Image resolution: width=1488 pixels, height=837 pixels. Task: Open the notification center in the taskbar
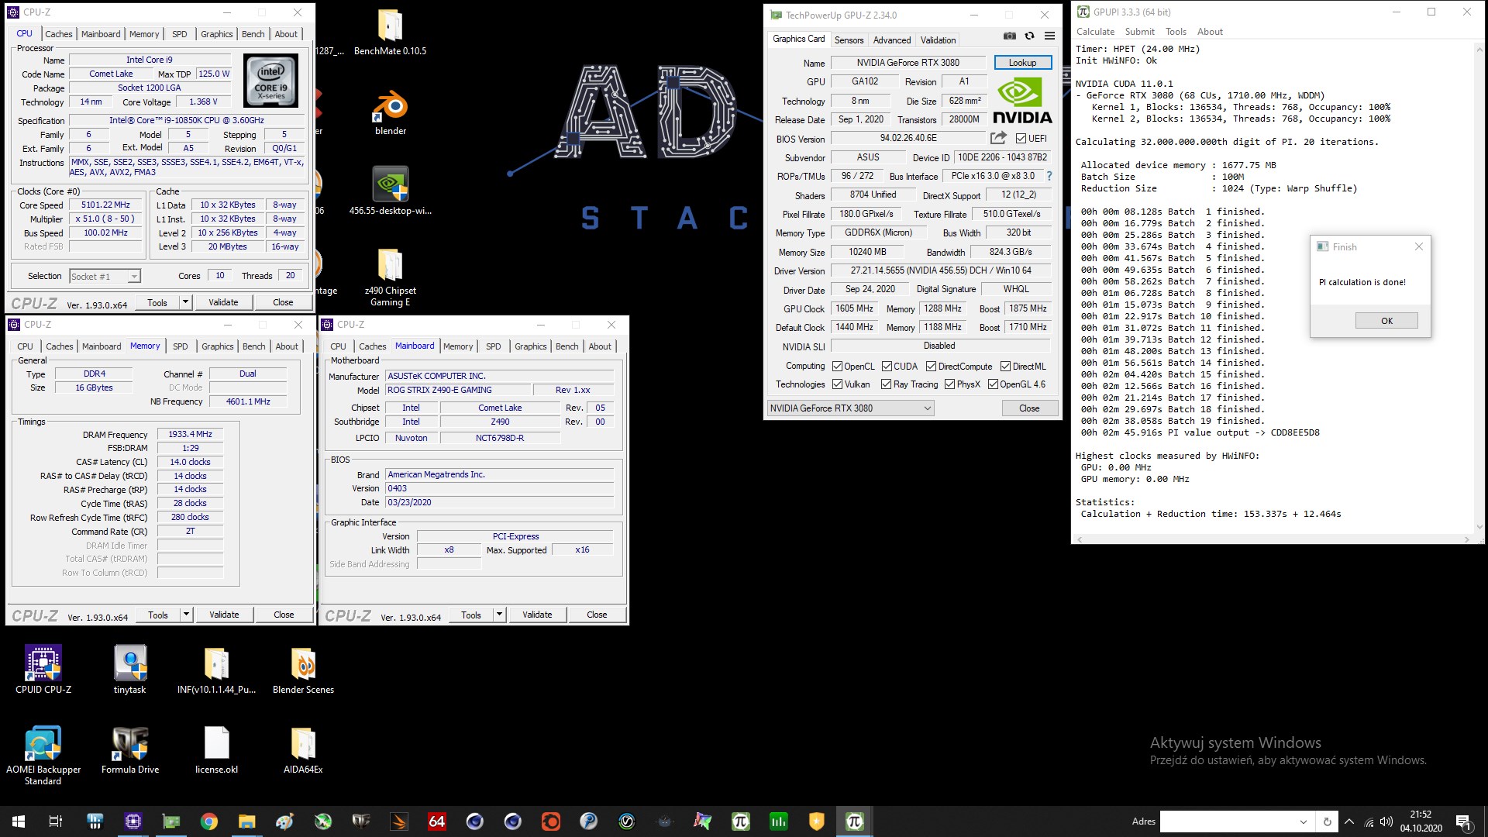(x=1464, y=821)
